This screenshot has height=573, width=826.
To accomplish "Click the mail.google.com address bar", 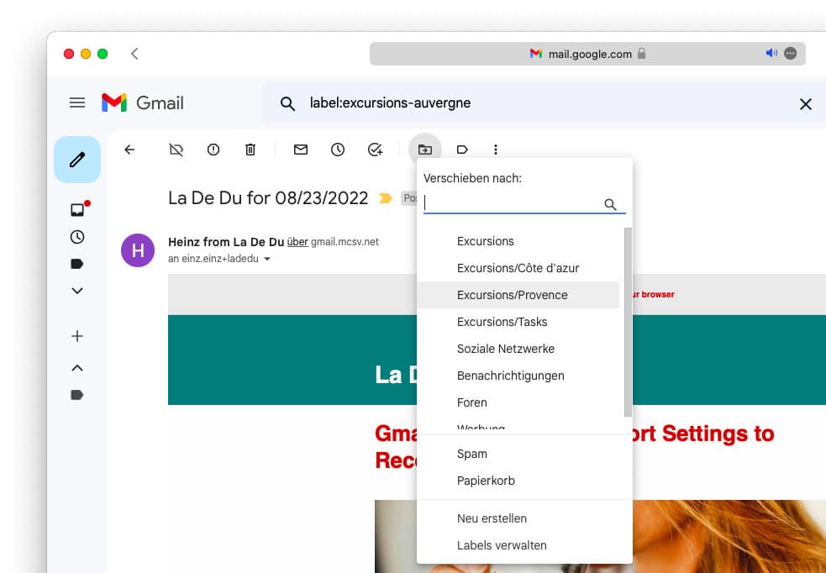I will (587, 54).
